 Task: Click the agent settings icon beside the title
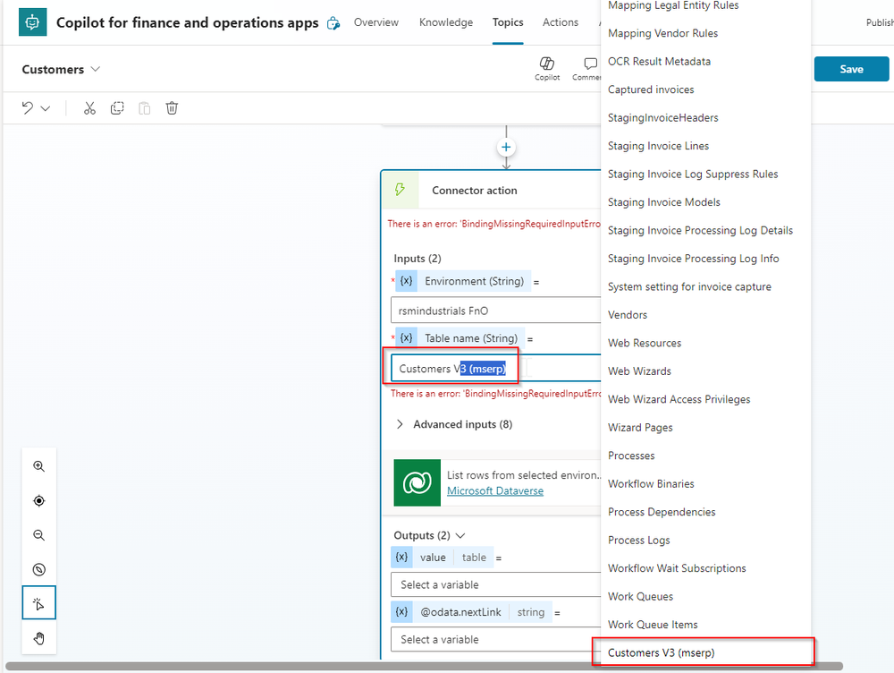333,23
